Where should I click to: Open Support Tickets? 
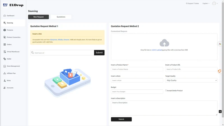click(192, 3)
